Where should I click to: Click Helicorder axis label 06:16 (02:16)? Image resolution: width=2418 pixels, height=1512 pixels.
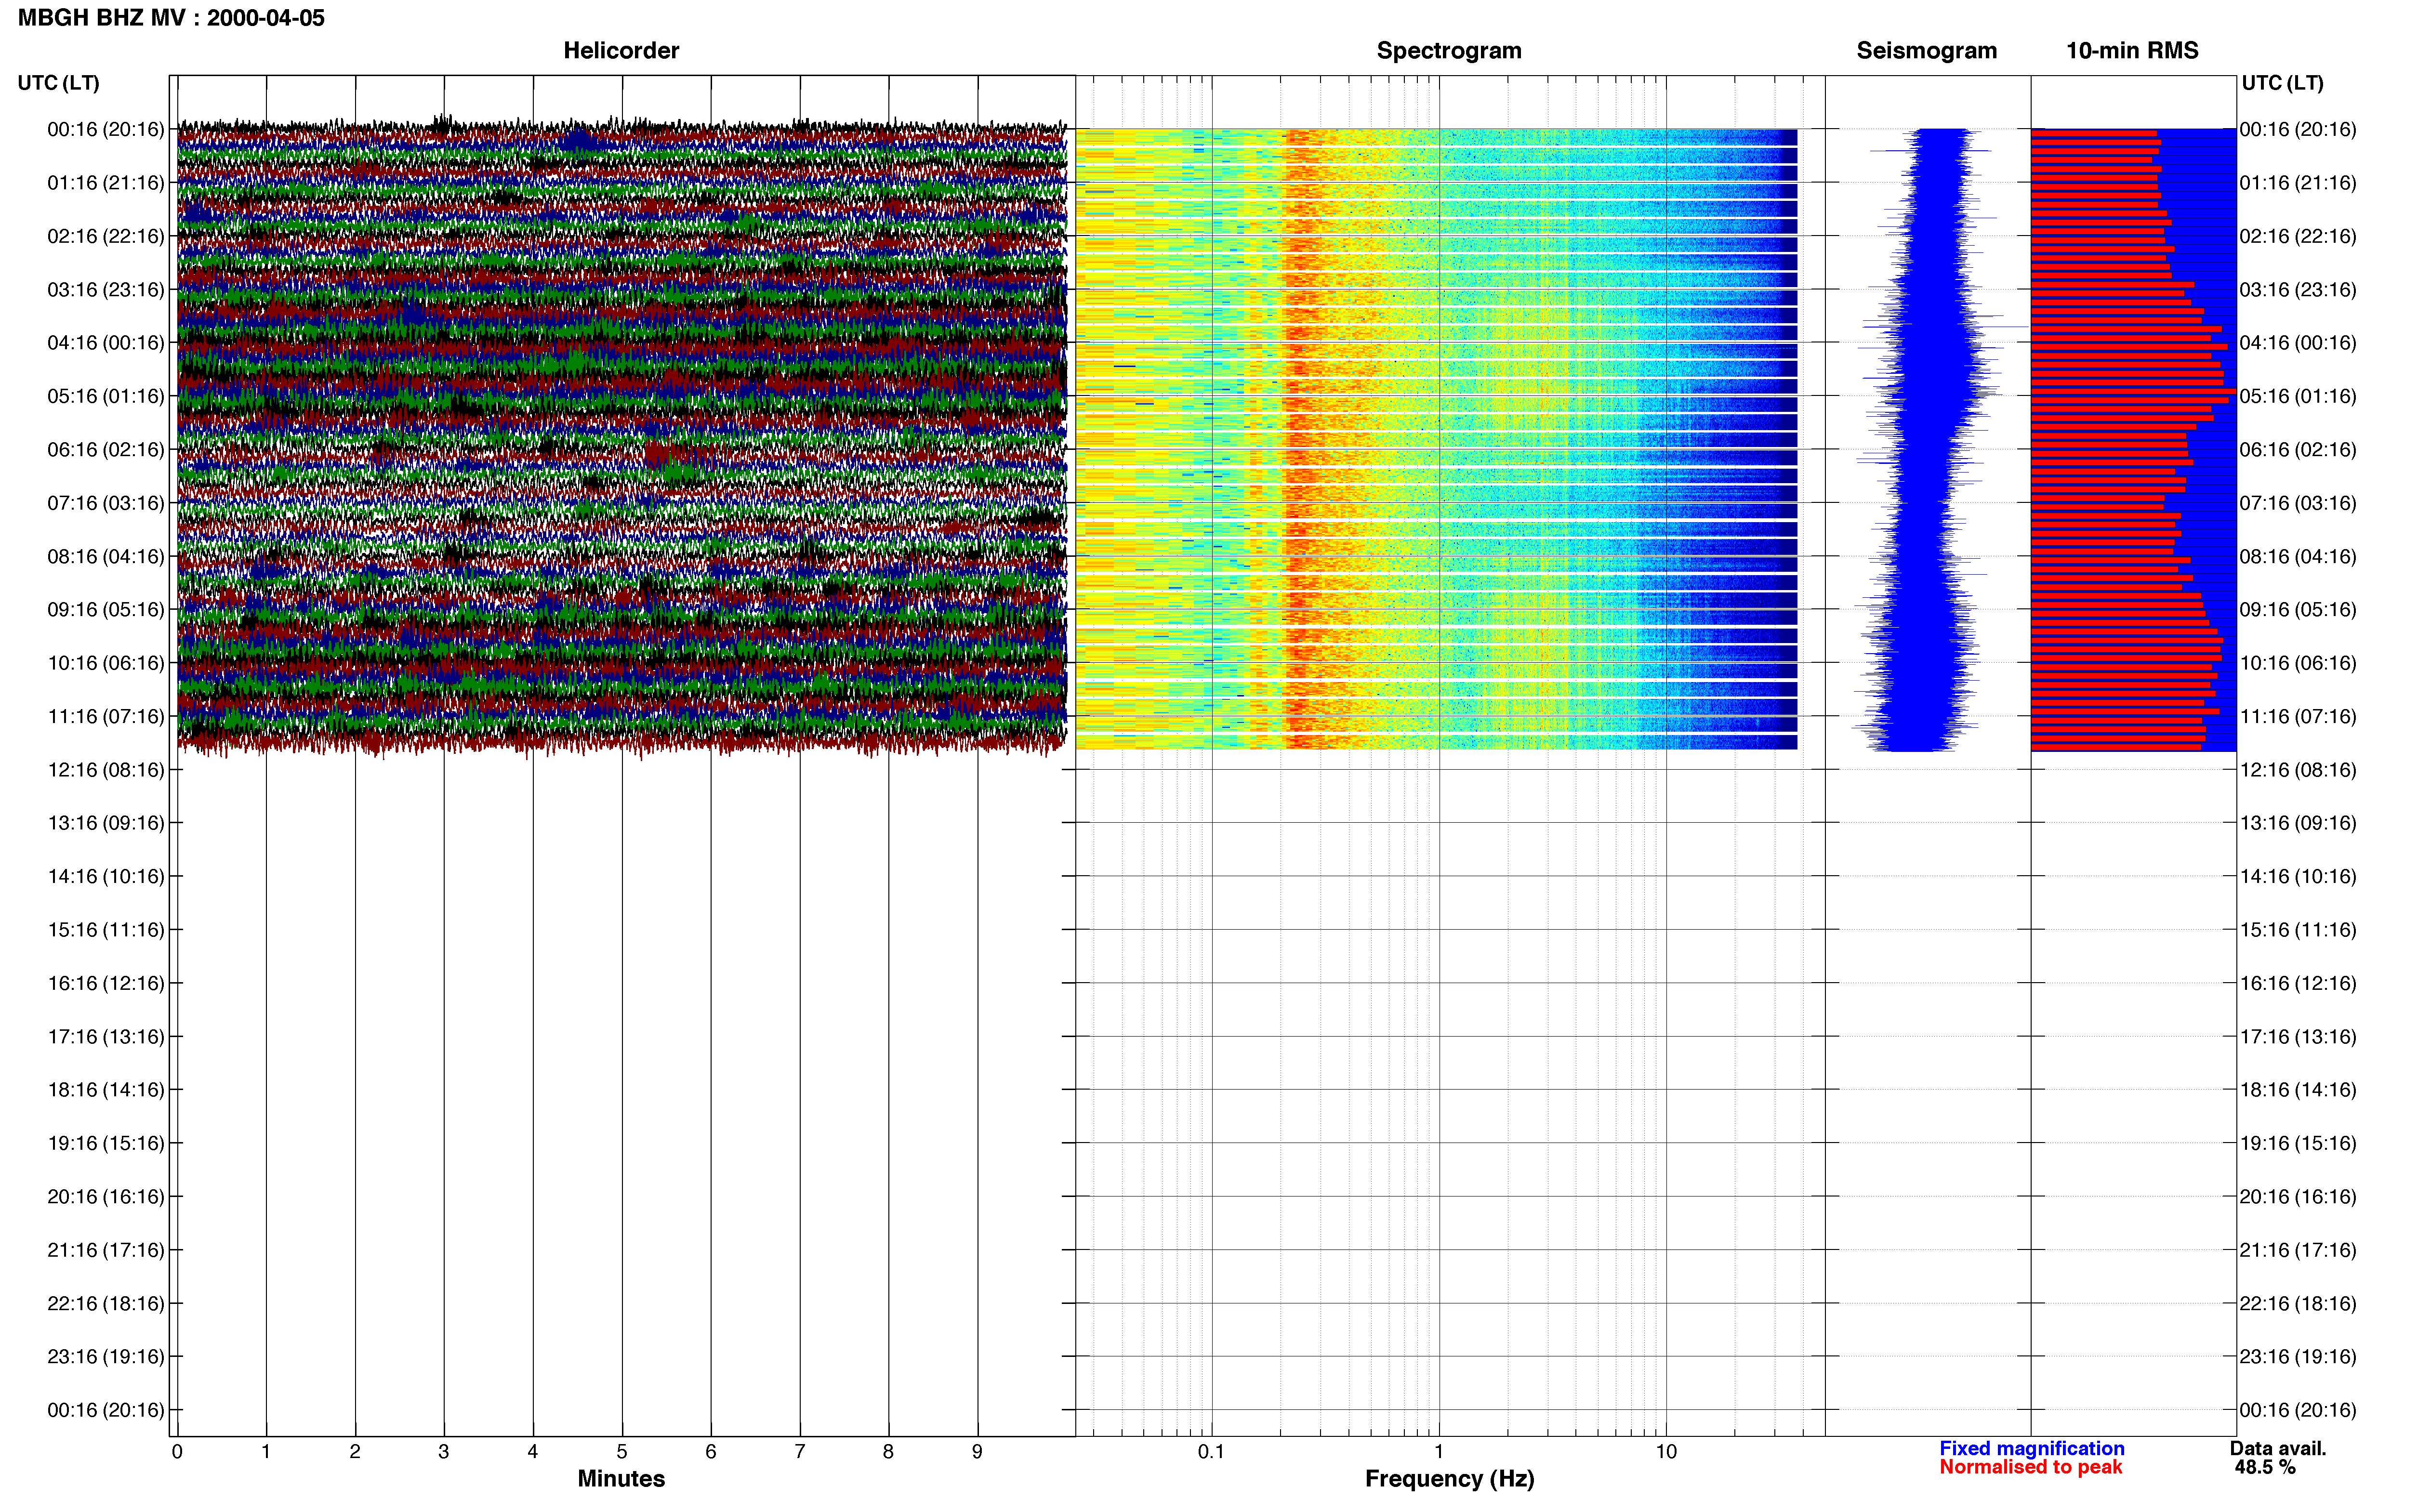click(x=106, y=450)
